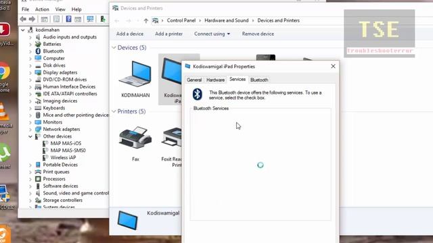Image resolution: width=433 pixels, height=243 pixels.
Task: Collapse the Other devices node
Action: (x=30, y=136)
